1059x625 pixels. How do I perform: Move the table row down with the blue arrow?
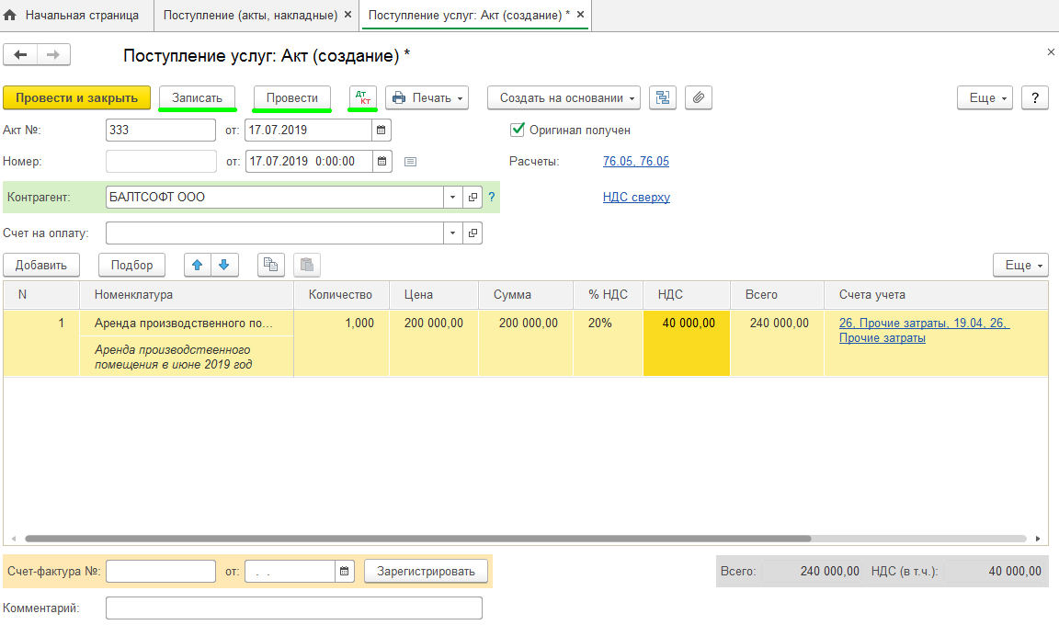pos(224,266)
